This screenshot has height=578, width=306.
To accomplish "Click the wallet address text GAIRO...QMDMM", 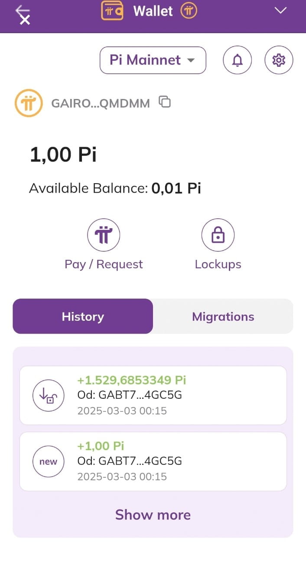I will [x=101, y=103].
